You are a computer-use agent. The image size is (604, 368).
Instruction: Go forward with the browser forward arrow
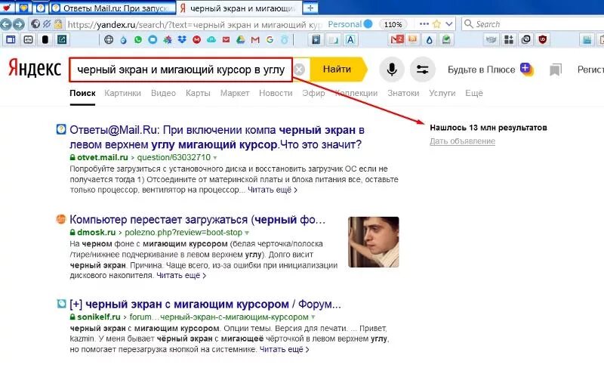coord(18,24)
